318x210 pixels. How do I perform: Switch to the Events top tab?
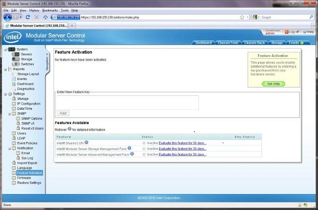(298, 43)
